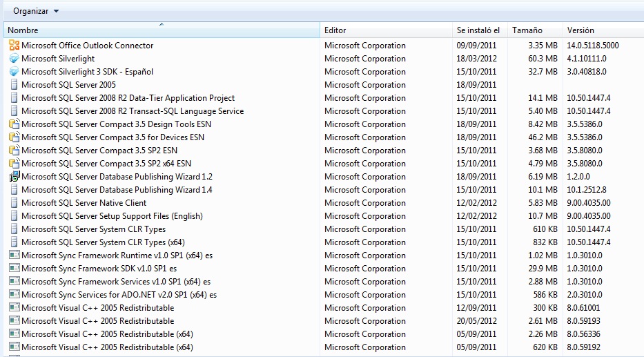This screenshot has width=644, height=357.
Task: Click the SQL Server Transact-SQL Language Service icon
Action: pyautogui.click(x=14, y=111)
